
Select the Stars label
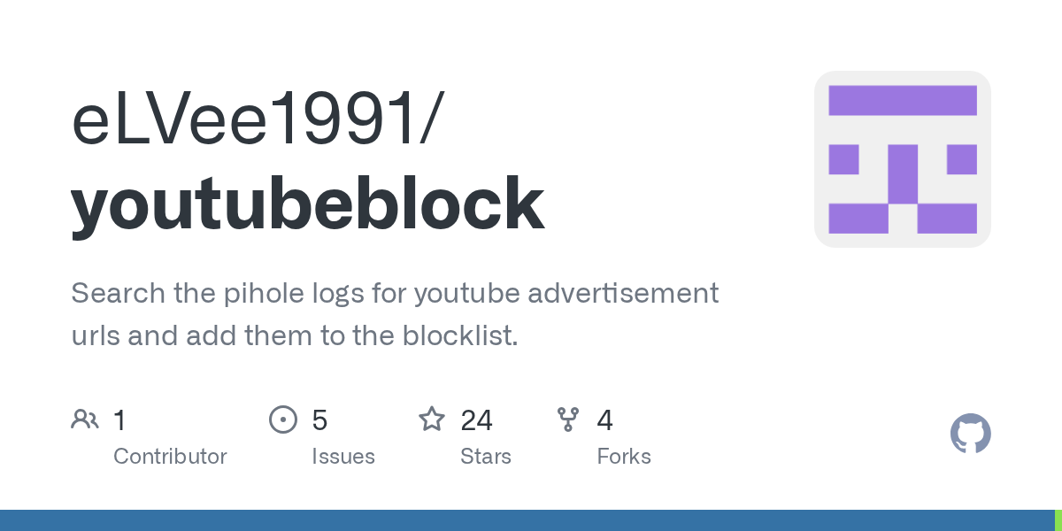[x=485, y=457]
